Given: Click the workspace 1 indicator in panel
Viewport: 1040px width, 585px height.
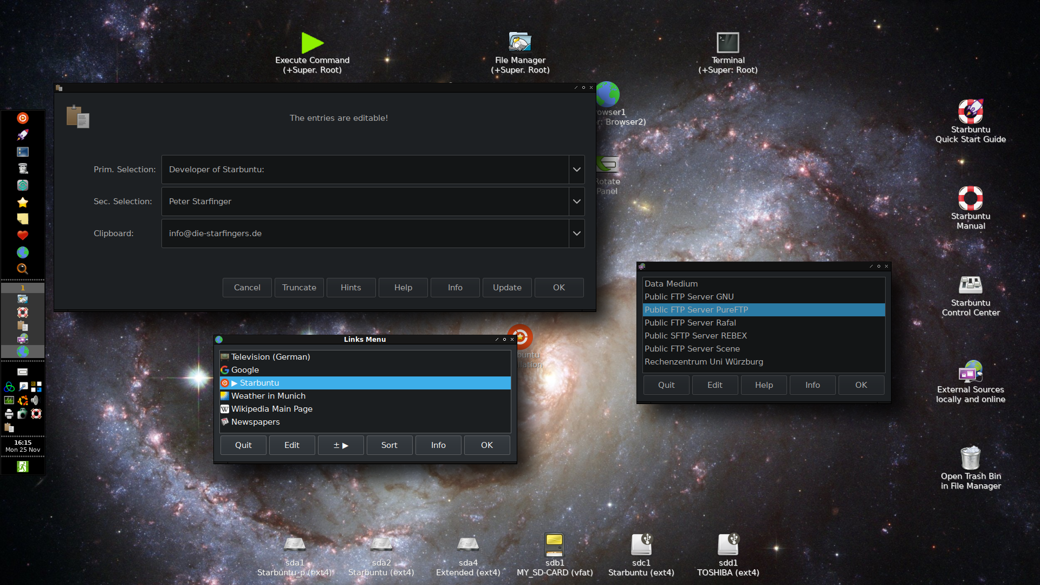Looking at the screenshot, I should pos(23,288).
